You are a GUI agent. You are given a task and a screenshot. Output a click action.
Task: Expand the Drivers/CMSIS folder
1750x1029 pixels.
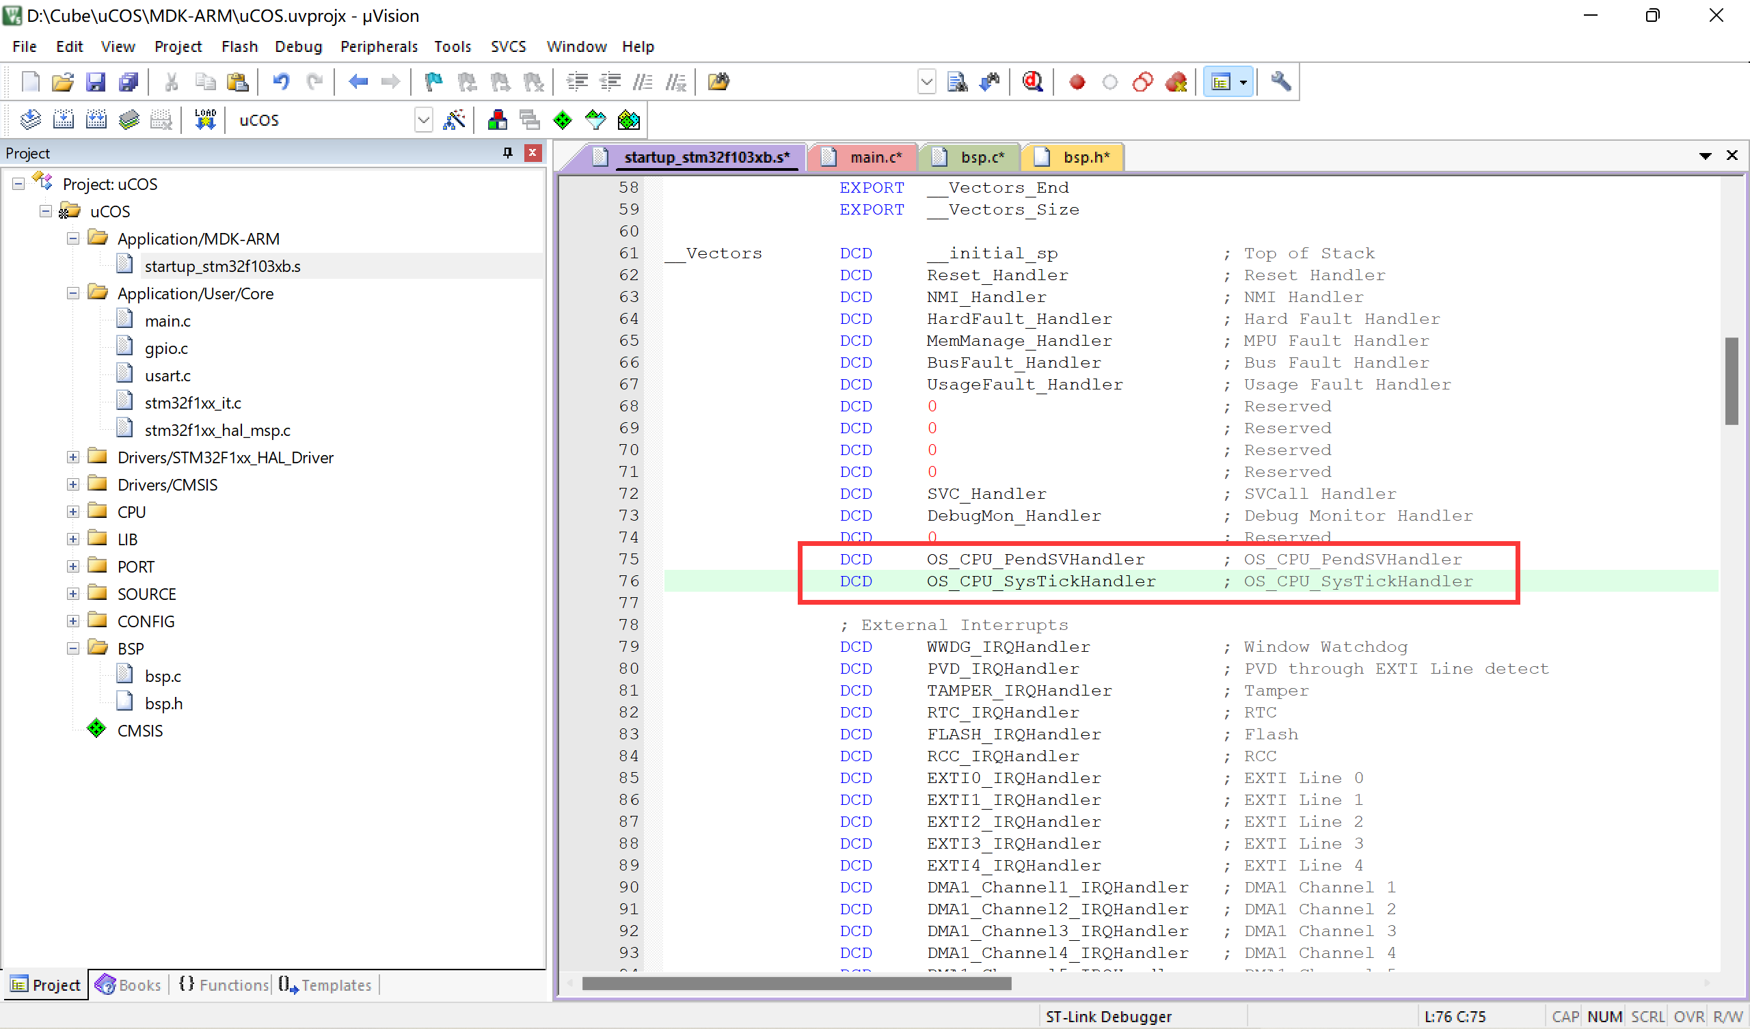72,484
